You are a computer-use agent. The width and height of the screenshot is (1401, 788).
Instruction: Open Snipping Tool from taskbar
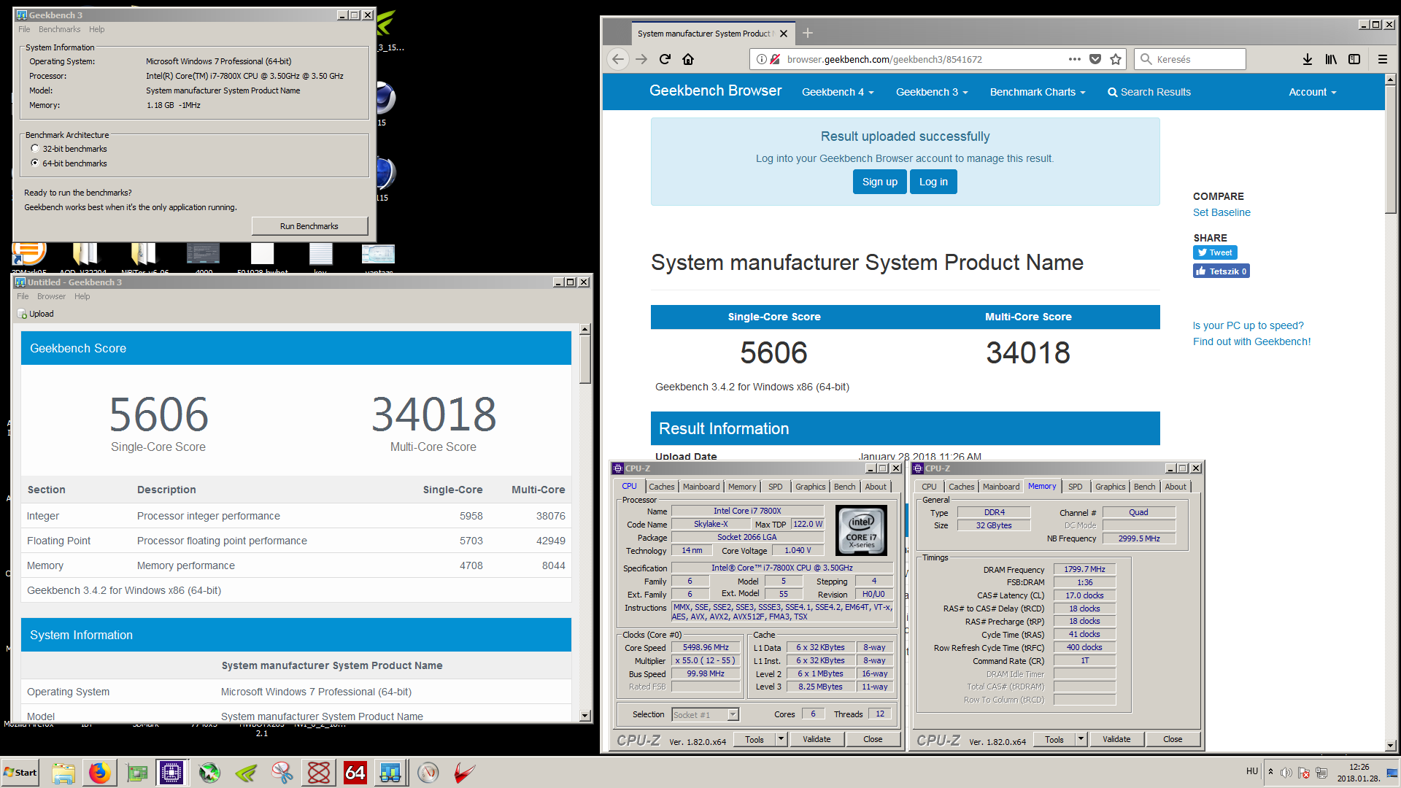click(x=282, y=773)
